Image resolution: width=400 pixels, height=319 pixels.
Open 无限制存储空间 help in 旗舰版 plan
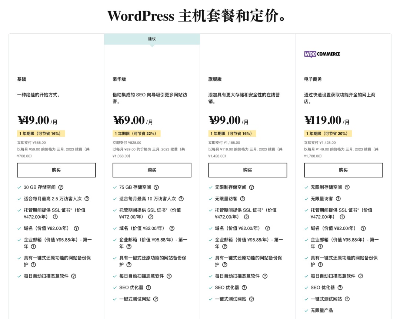click(251, 187)
